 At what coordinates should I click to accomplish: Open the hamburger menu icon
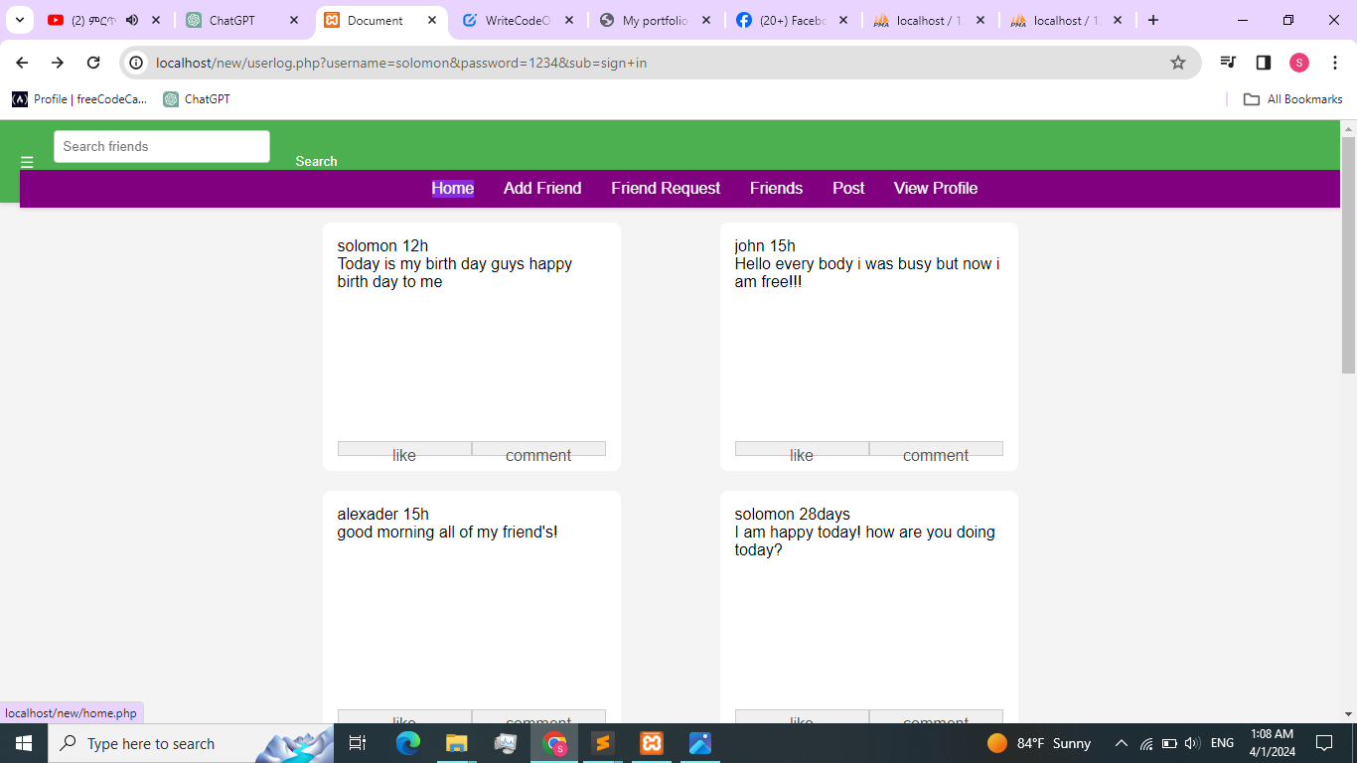tap(27, 162)
